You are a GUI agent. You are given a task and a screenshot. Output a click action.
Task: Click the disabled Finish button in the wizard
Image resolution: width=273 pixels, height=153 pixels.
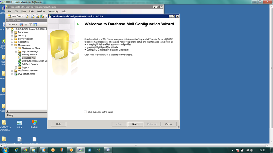tap(152, 124)
